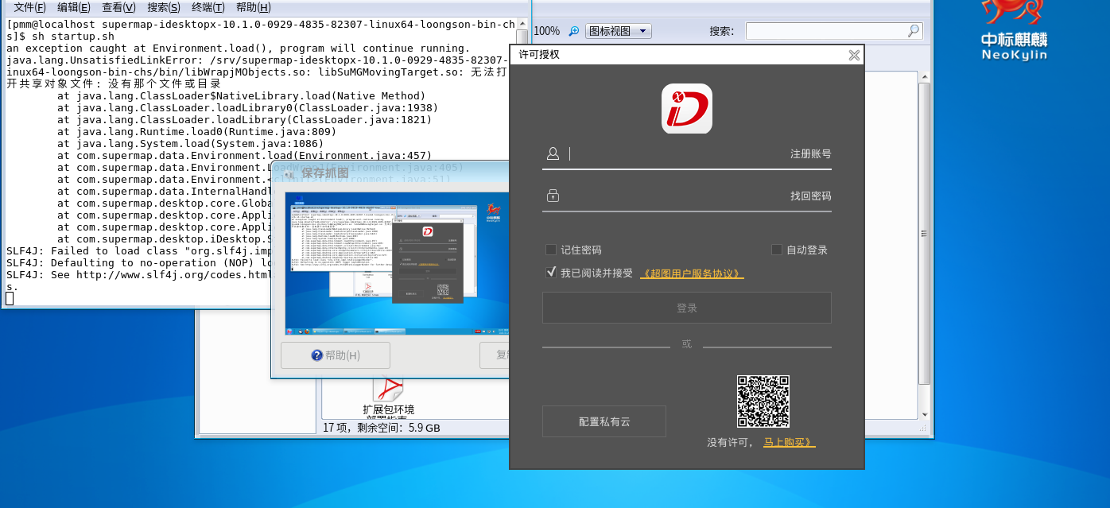Enable the 自动登录 checkbox
This screenshot has height=508, width=1110.
tap(777, 250)
